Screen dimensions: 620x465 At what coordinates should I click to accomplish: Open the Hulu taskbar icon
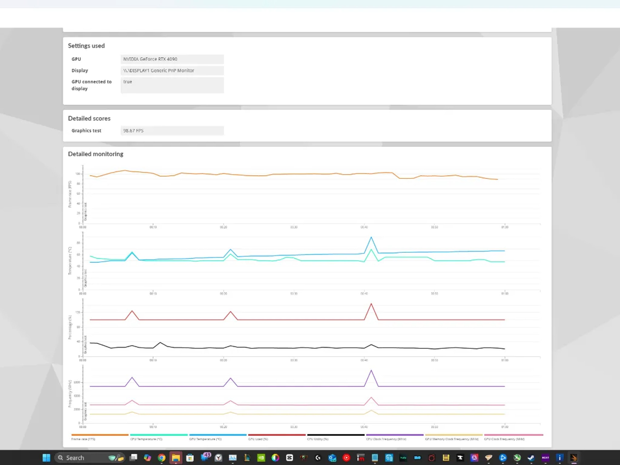(403, 457)
